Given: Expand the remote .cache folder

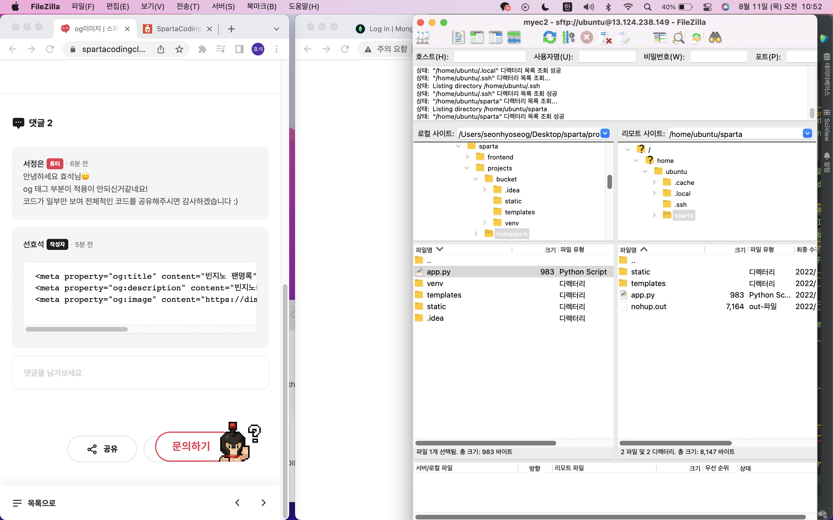Looking at the screenshot, I should (x=654, y=183).
